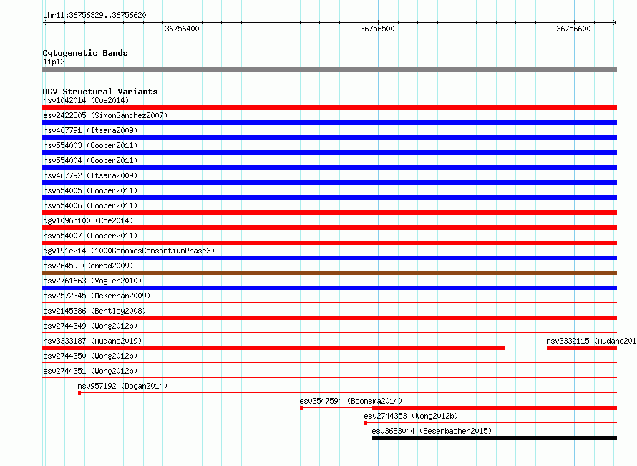Click the short red bar under nsv3332115
637x466 pixels.
pyautogui.click(x=582, y=348)
